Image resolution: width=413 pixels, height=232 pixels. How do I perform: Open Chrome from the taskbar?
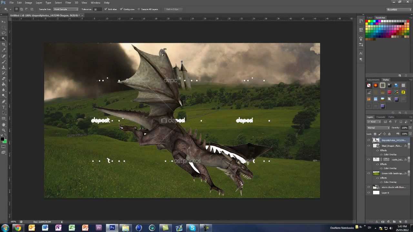pos(18,228)
